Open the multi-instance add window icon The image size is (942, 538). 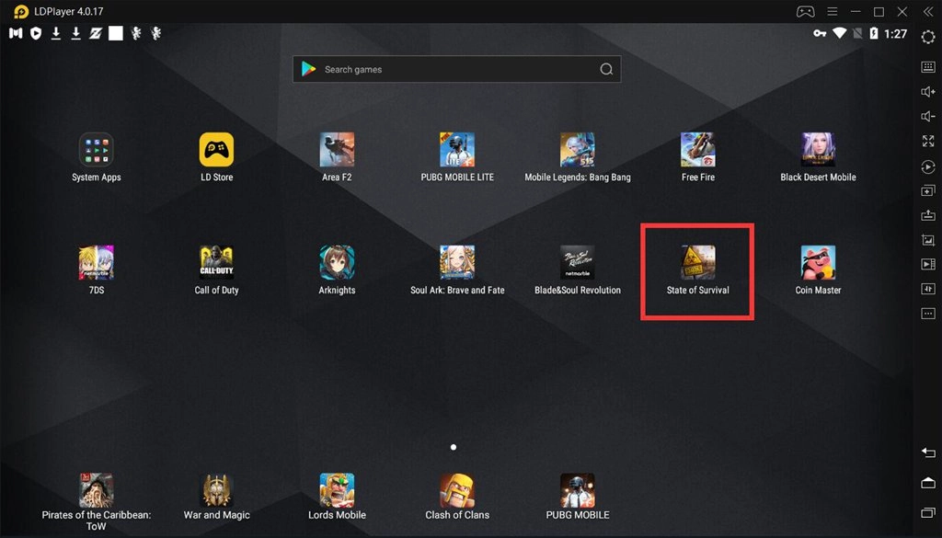928,191
